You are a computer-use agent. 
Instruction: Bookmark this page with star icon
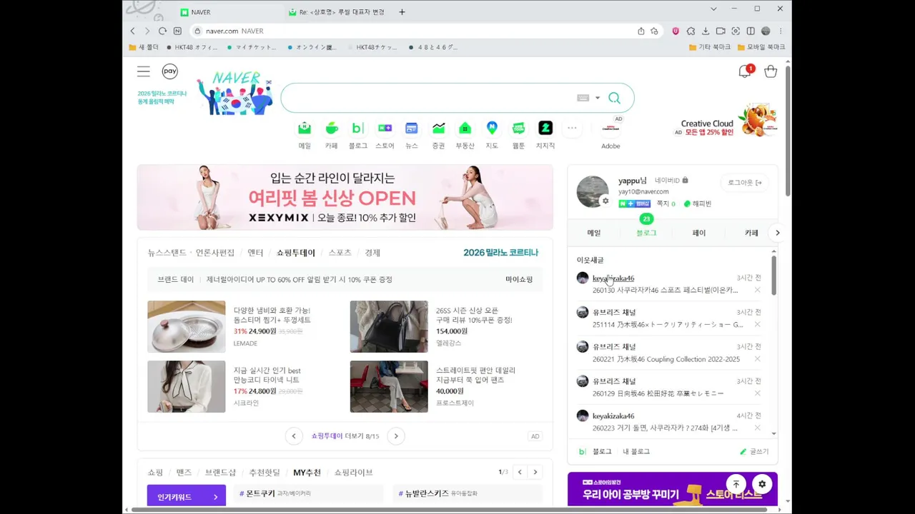point(654,31)
